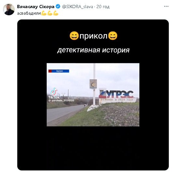174x173 pixels.
Task: Click the sun emblem on the pole
Action: (x=93, y=84)
